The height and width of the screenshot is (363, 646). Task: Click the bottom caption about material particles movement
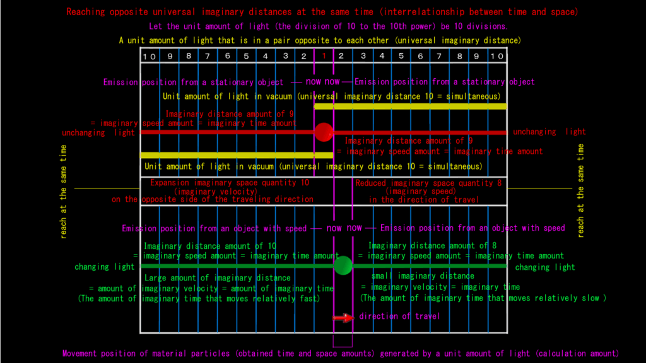(340, 354)
